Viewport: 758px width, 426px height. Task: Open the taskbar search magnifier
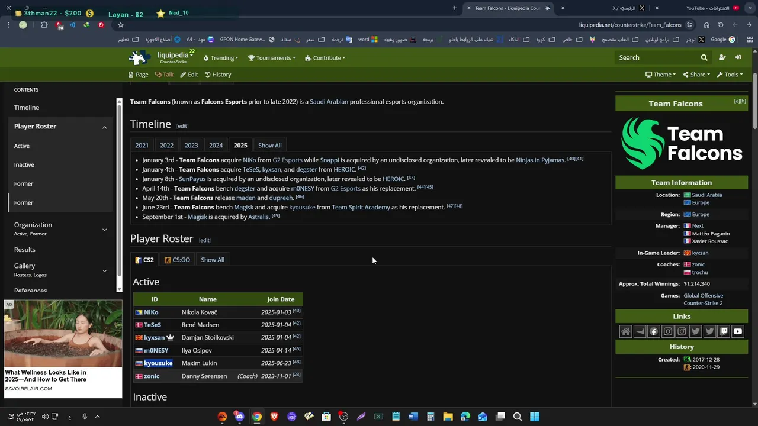tap(518, 417)
